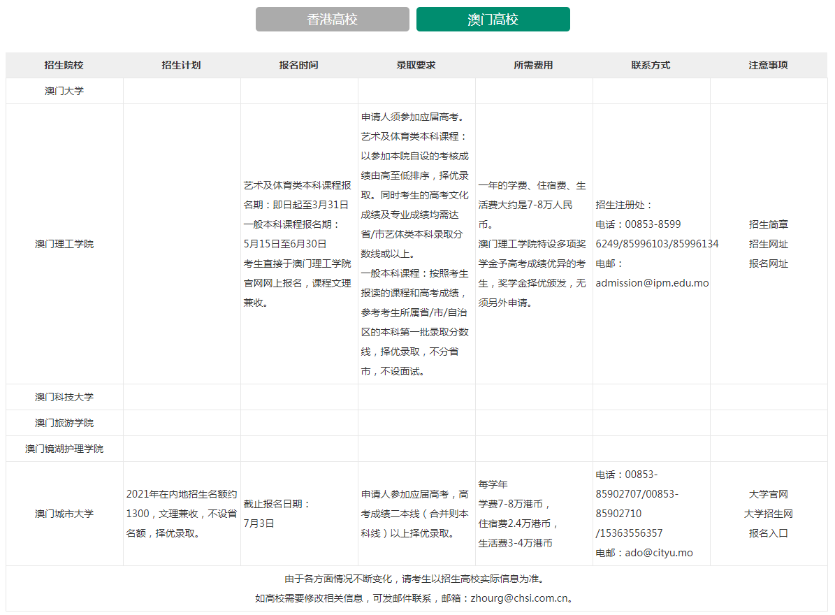Image resolution: width=835 pixels, height=615 pixels.
Task: Click the 所需费用 column header
Action: coord(534,65)
